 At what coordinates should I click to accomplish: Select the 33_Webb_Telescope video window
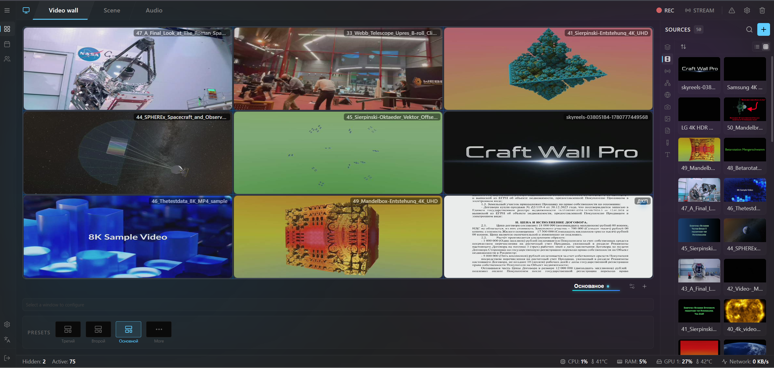point(338,69)
